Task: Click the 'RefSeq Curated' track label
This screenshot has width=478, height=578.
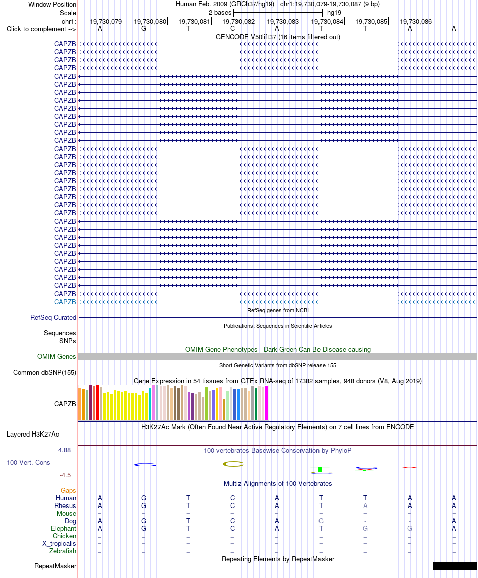Action: click(x=53, y=317)
